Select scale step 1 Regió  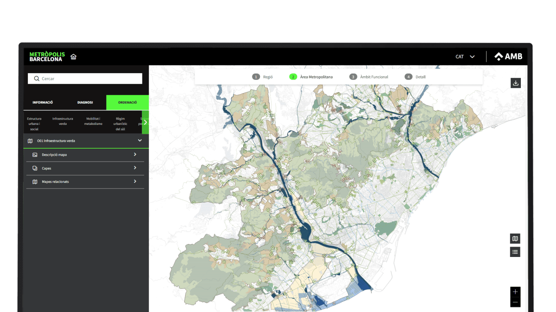(x=263, y=77)
